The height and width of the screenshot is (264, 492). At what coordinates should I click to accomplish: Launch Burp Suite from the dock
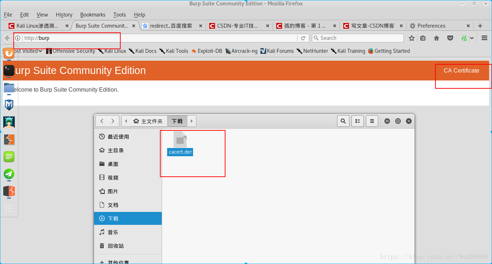(x=9, y=139)
